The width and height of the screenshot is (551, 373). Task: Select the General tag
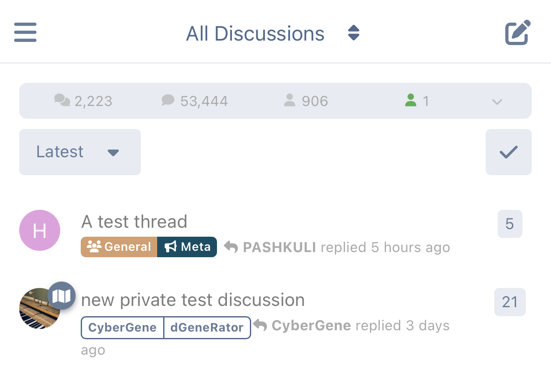click(x=119, y=247)
